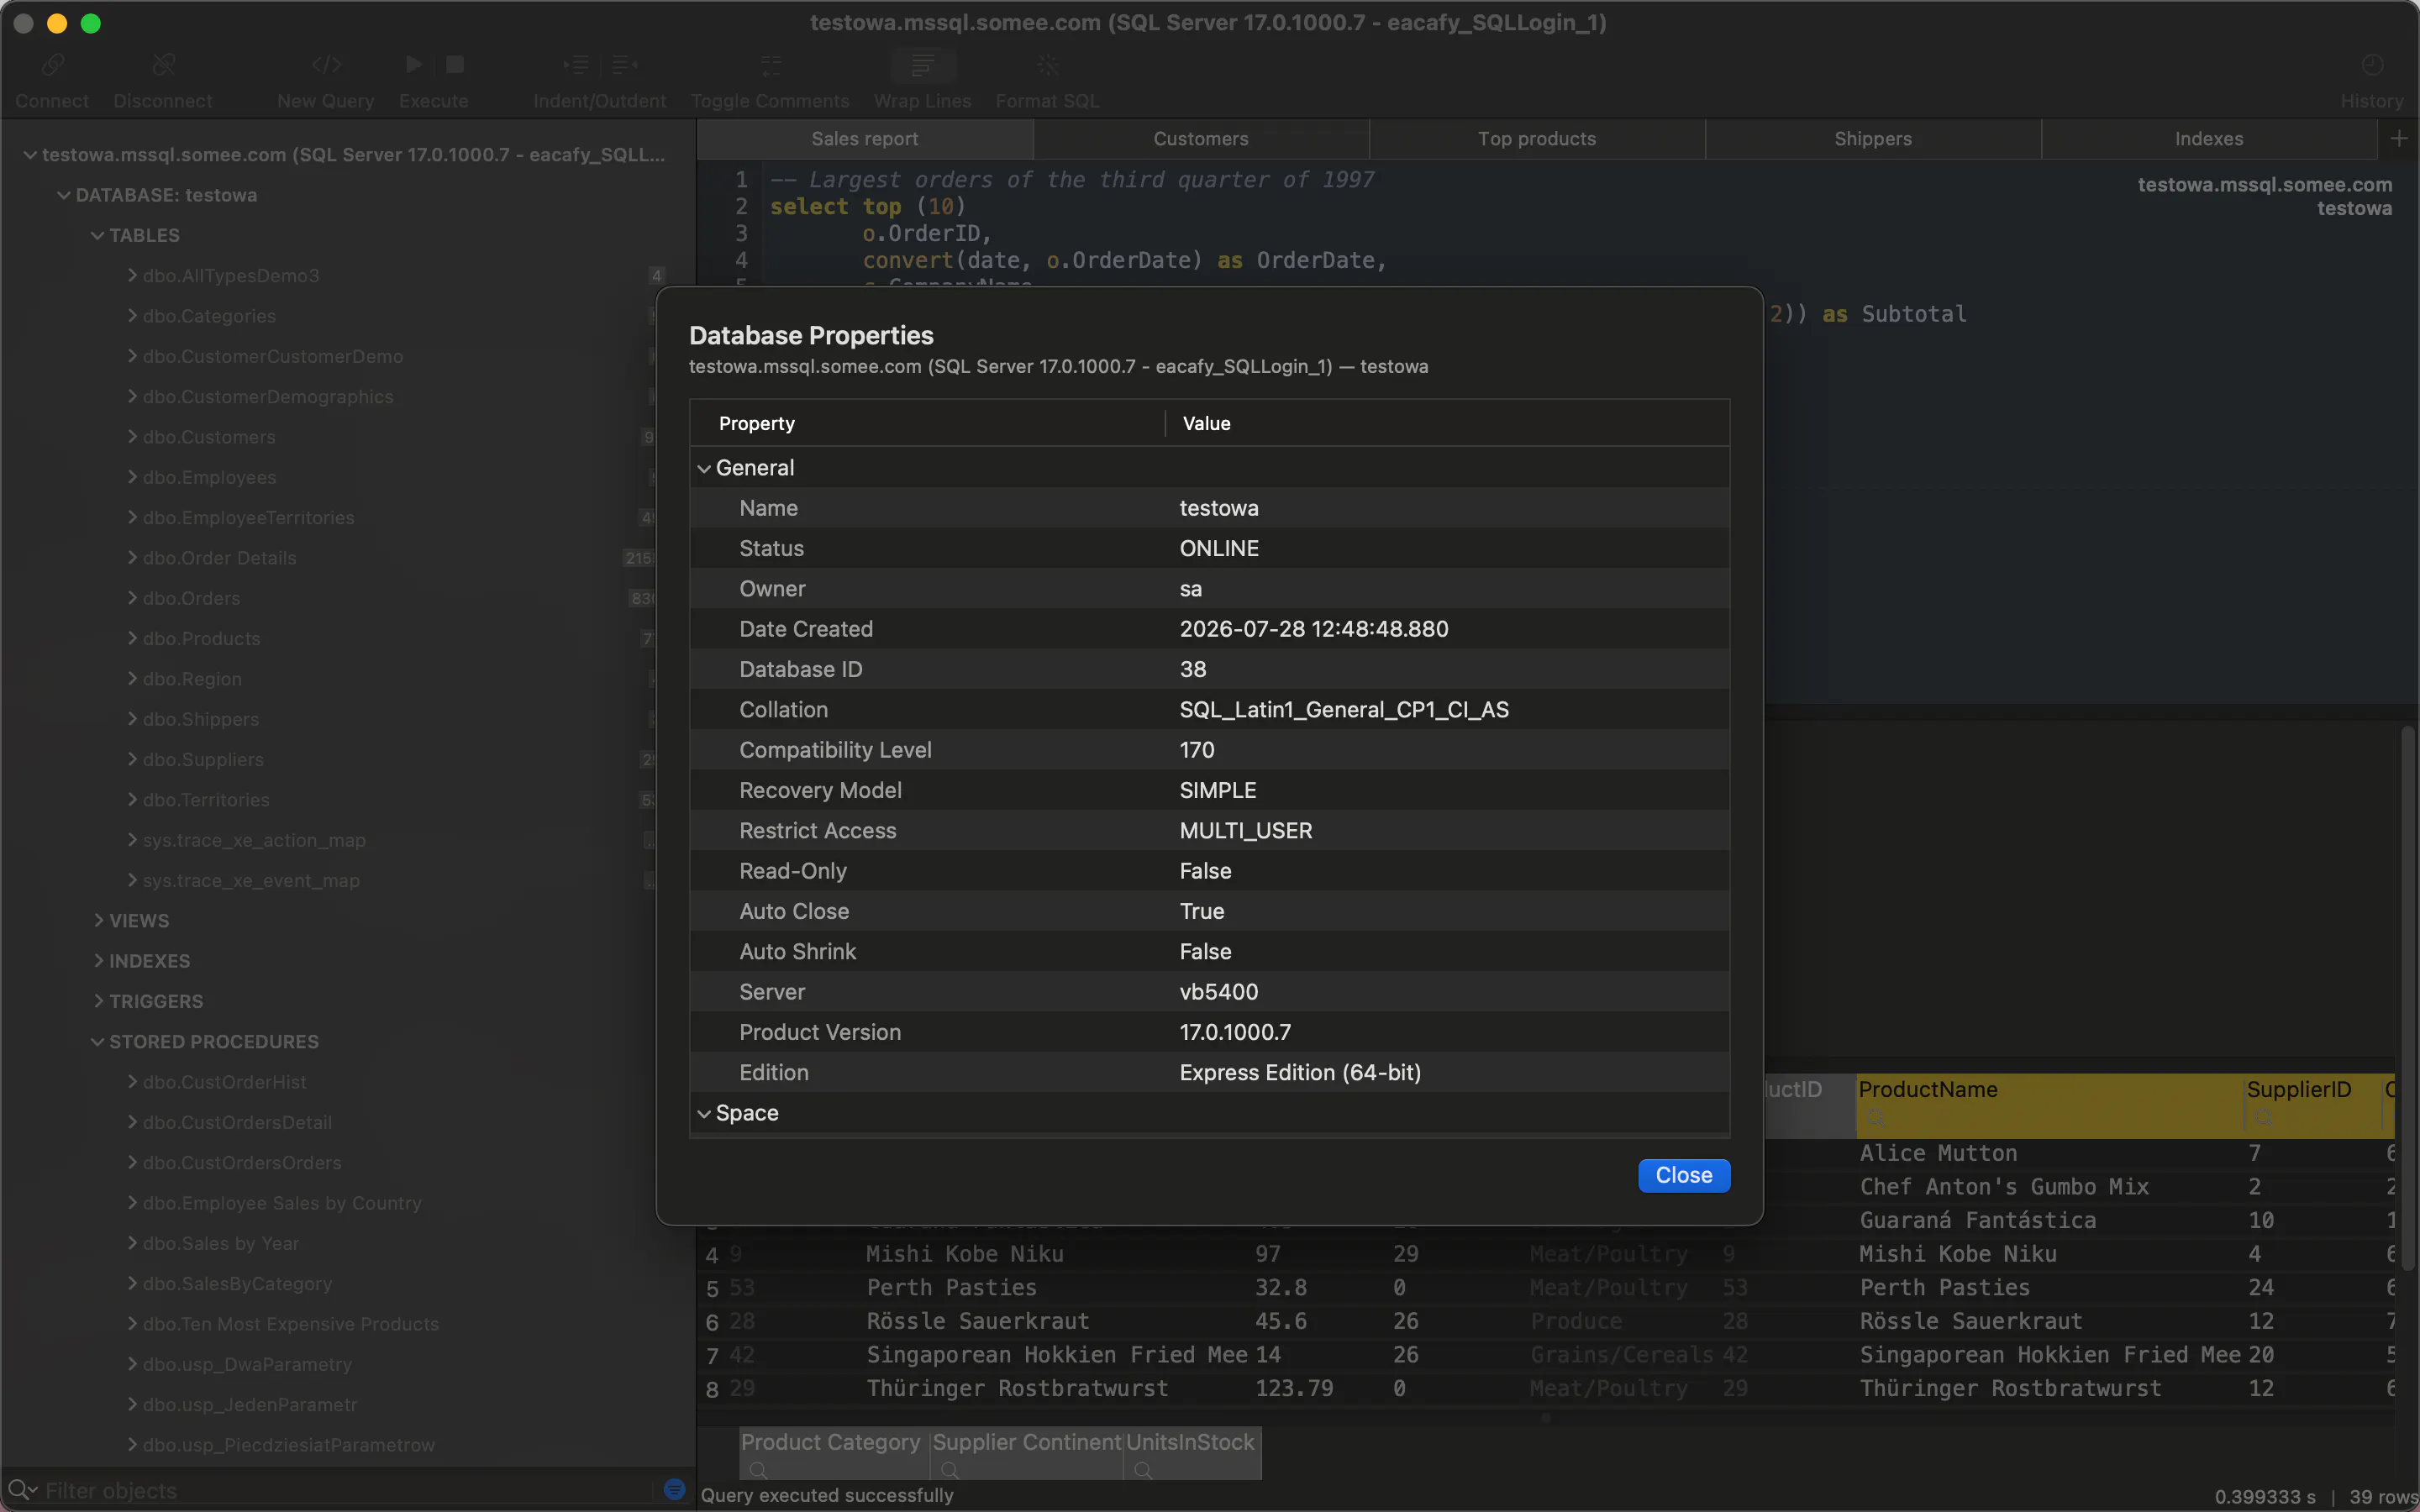Image resolution: width=2420 pixels, height=1512 pixels.
Task: Switch to the Sales report tab
Action: [864, 139]
